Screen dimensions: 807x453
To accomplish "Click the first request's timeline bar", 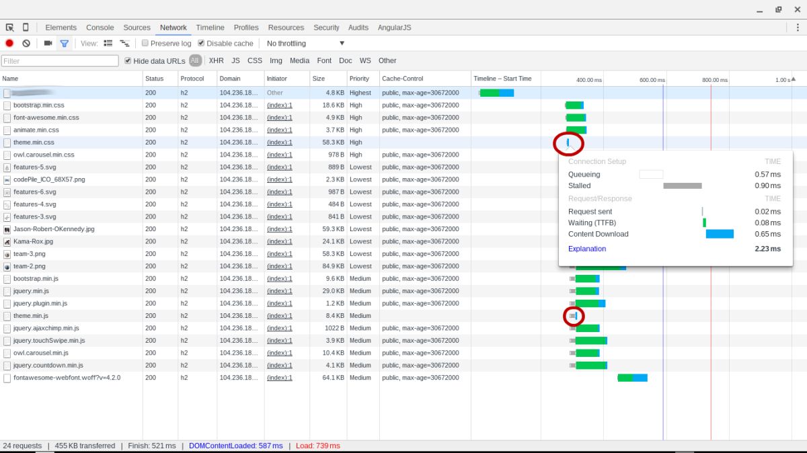I will pyautogui.click(x=496, y=93).
